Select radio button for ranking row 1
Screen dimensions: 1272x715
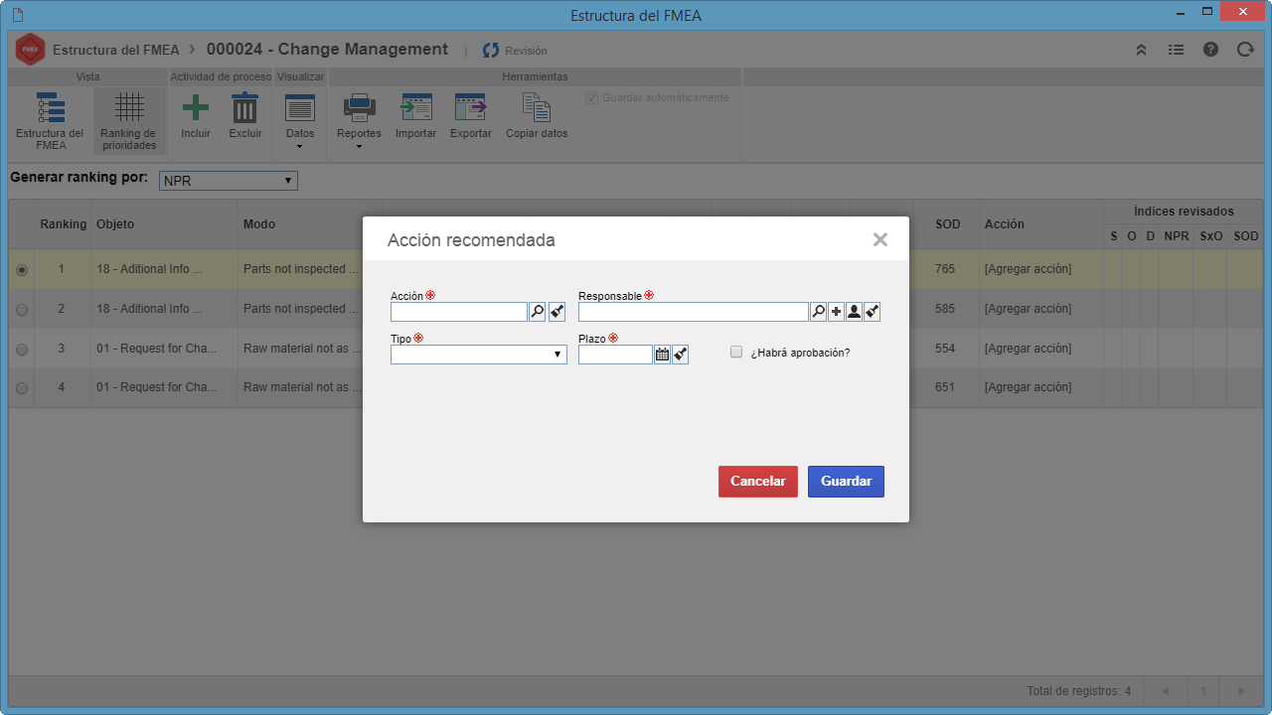22,269
